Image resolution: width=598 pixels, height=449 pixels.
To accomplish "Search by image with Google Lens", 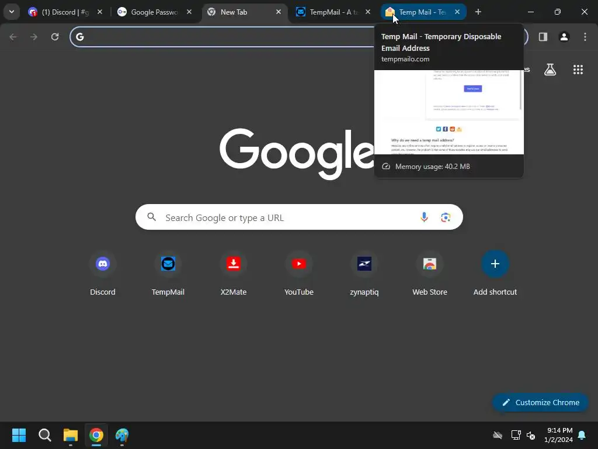I will pos(446,217).
